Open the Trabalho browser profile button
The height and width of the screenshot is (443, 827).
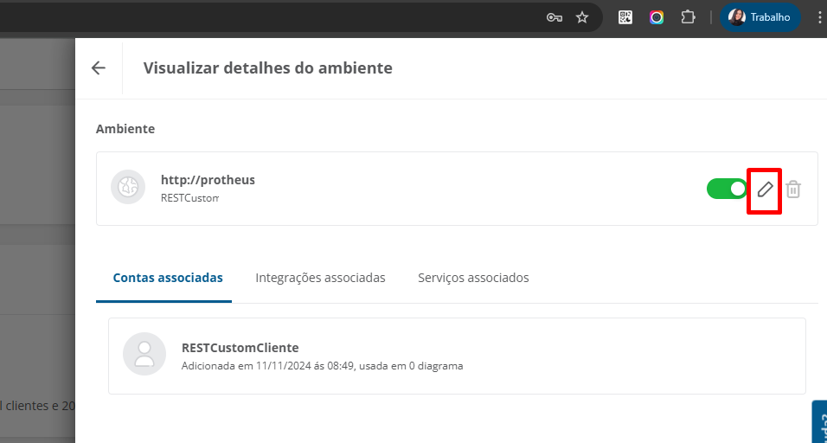coord(760,17)
